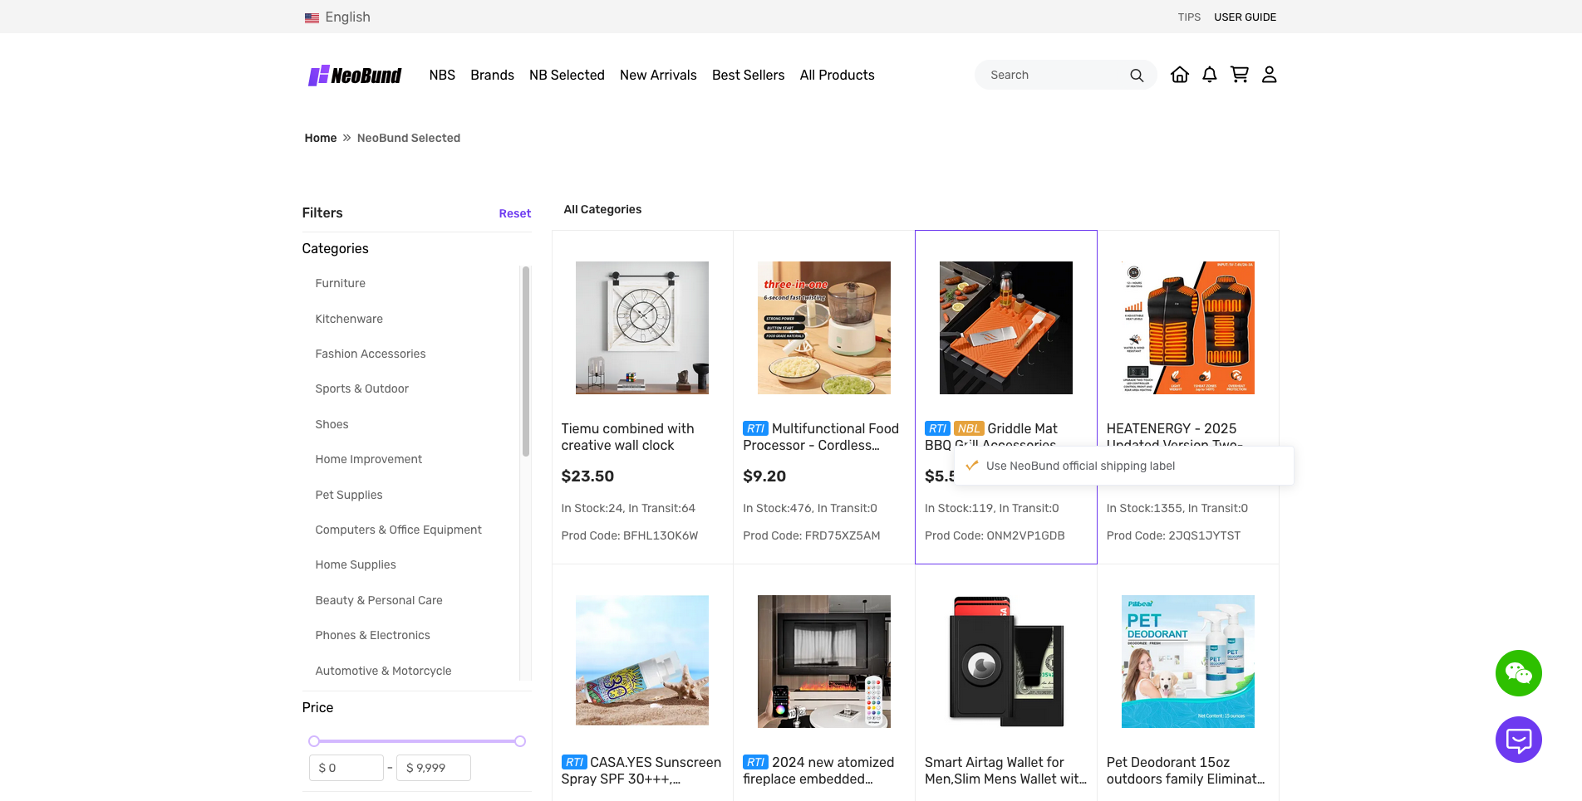Image resolution: width=1582 pixels, height=801 pixels.
Task: Click the maximum price slider handle
Action: pos(520,741)
